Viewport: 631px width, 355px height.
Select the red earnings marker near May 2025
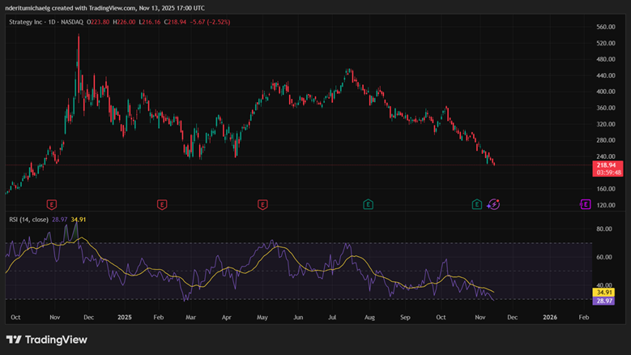point(262,204)
